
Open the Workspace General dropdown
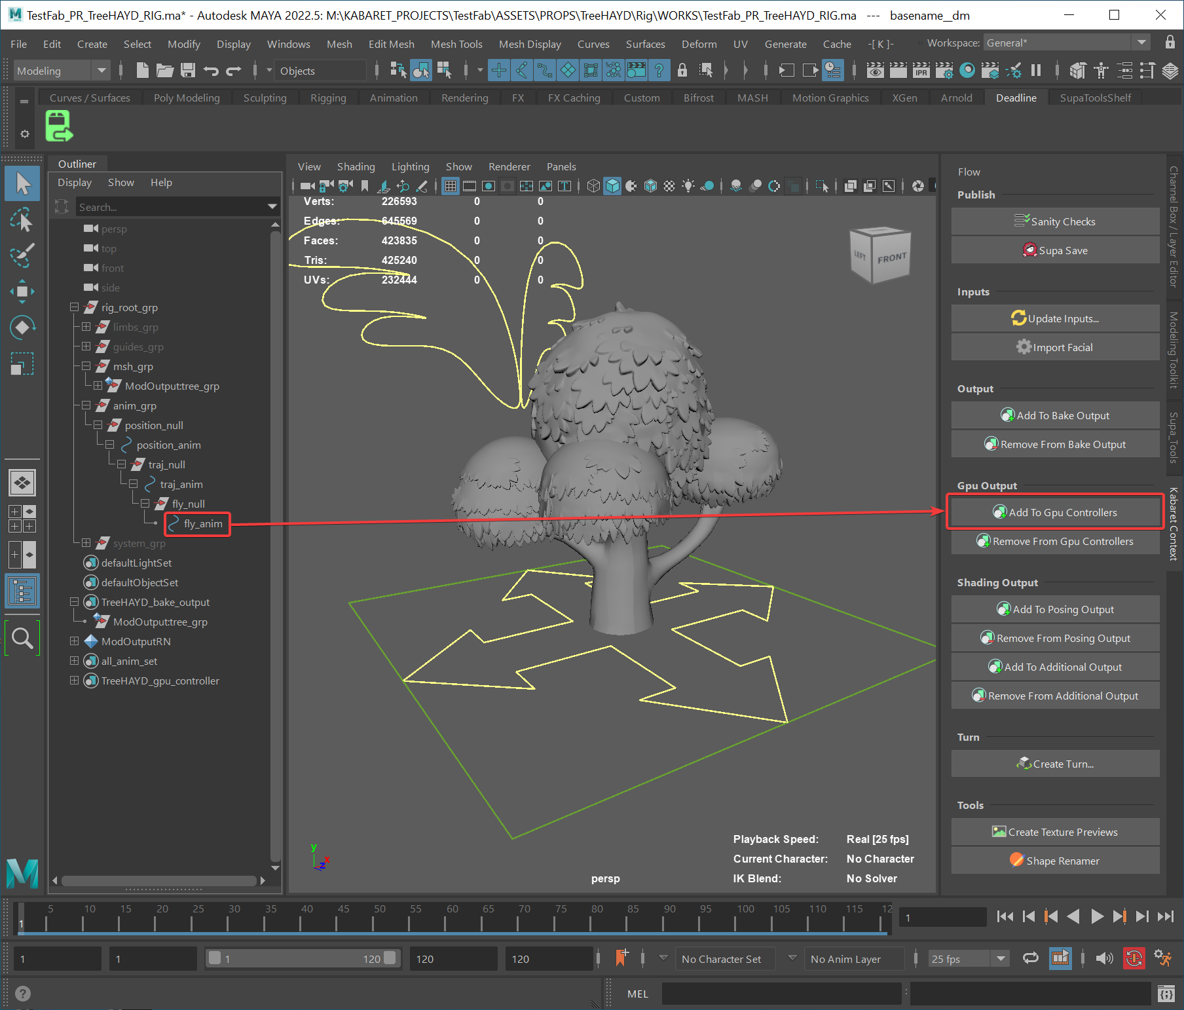[x=1067, y=43]
